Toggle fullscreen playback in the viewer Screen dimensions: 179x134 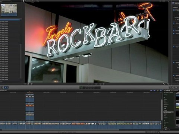[164, 84]
